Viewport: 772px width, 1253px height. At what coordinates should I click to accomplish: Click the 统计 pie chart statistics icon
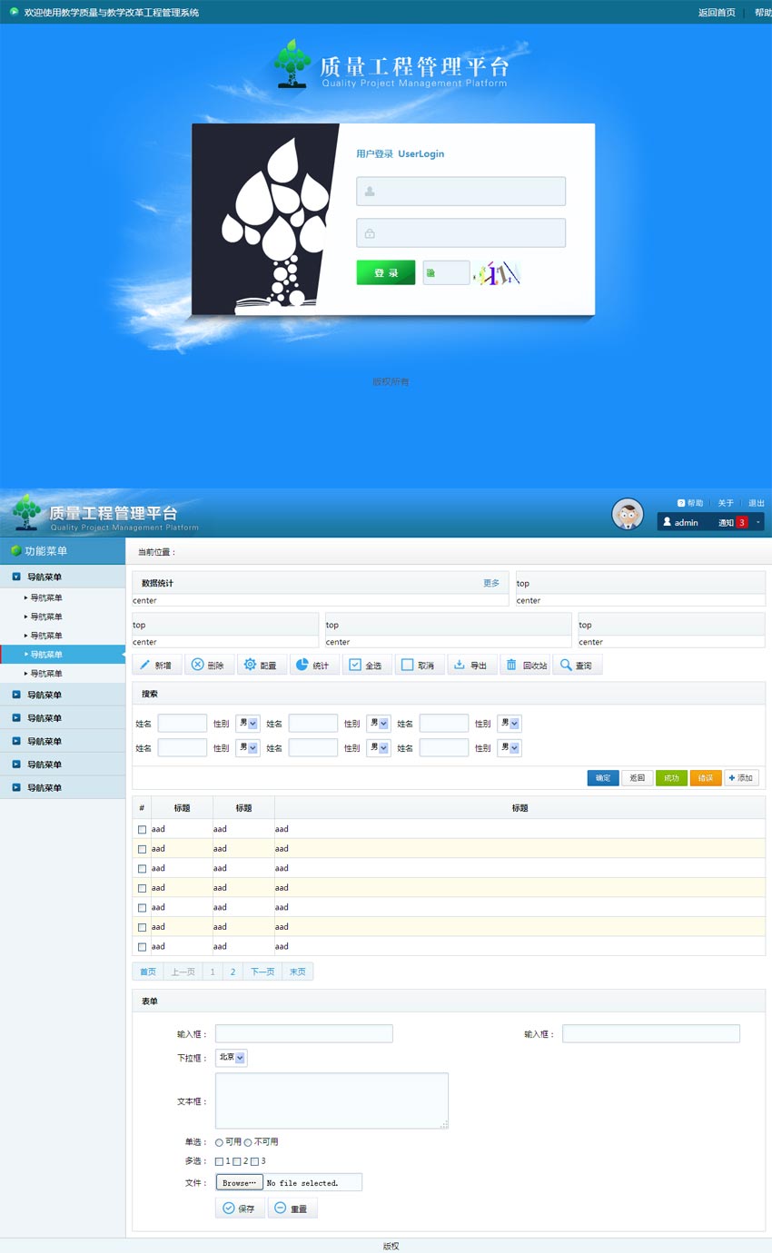(x=303, y=665)
